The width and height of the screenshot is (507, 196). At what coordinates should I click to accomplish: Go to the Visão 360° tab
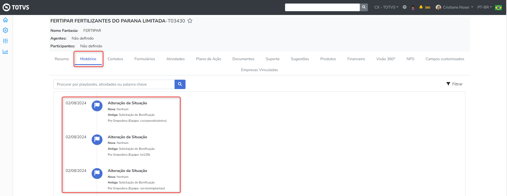386,59
